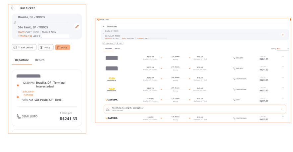This screenshot has width=293, height=152.
Task: Expand first R$241.33 trip row chevron
Action: [x=283, y=57]
